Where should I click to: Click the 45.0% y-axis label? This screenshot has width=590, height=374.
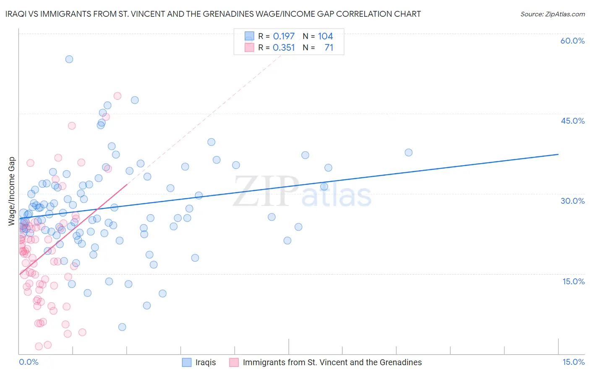[x=572, y=121]
